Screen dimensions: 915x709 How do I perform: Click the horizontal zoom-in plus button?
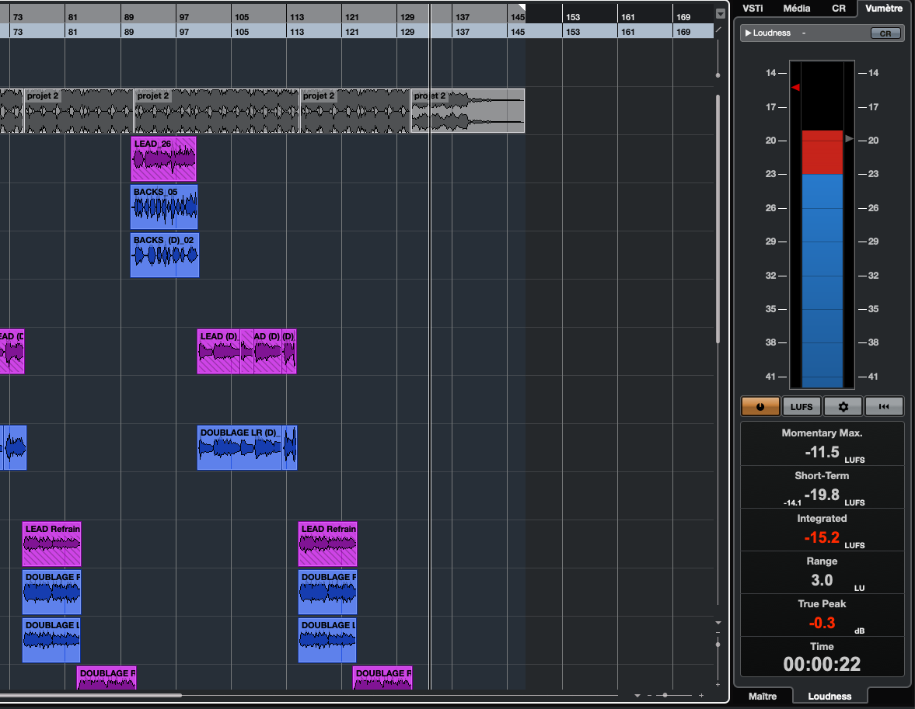[701, 695]
